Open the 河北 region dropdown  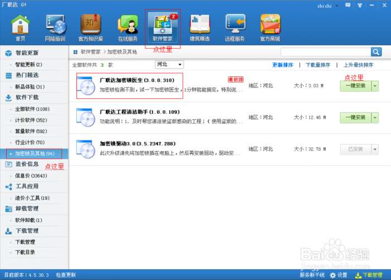(x=168, y=65)
